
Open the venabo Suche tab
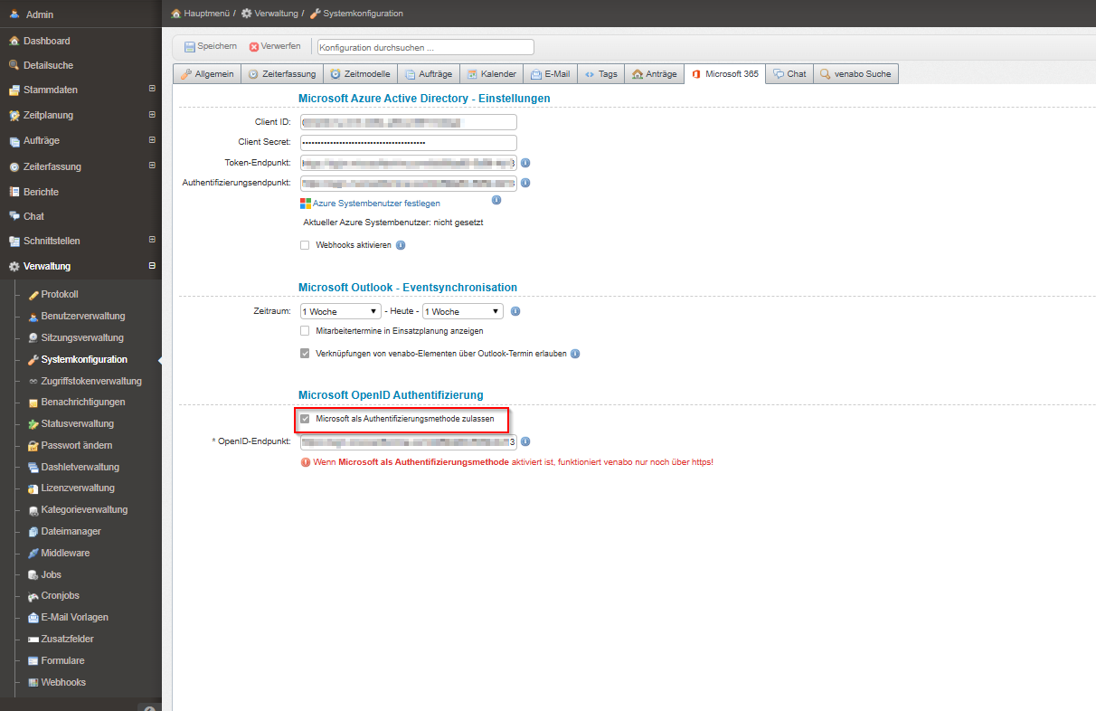coord(855,74)
